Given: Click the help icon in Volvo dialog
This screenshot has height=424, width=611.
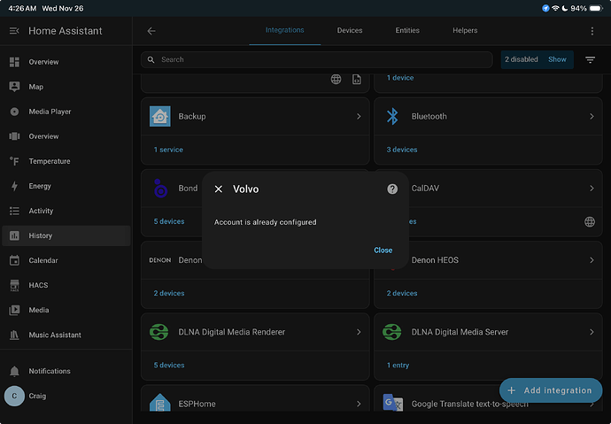Looking at the screenshot, I should coord(392,189).
